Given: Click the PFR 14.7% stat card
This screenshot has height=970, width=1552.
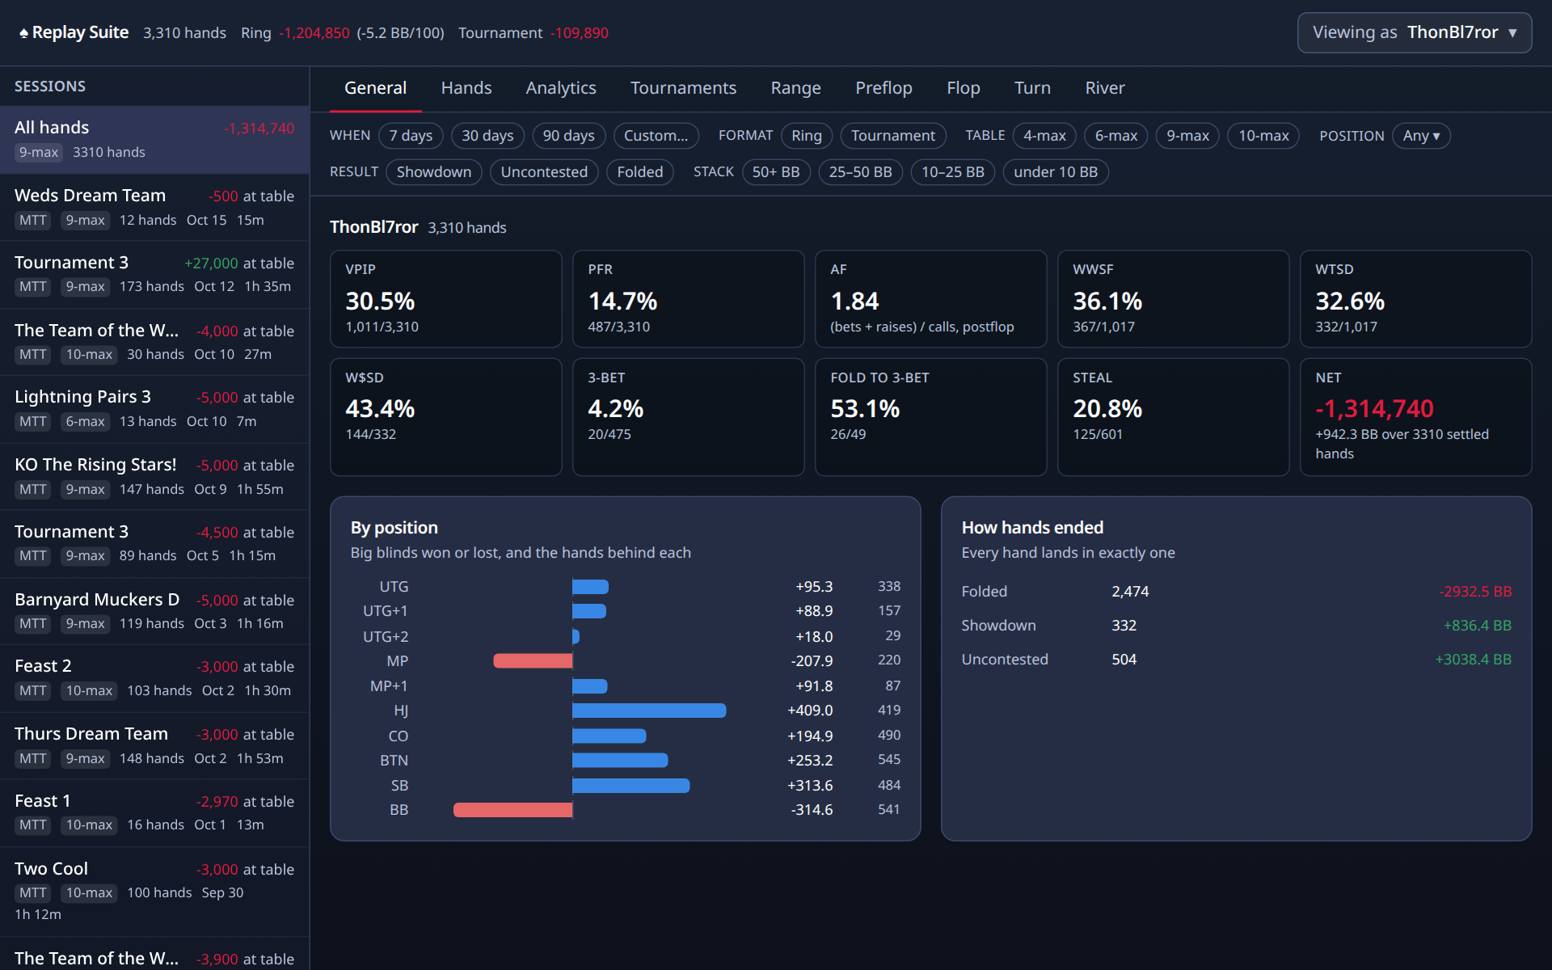Looking at the screenshot, I should point(688,299).
